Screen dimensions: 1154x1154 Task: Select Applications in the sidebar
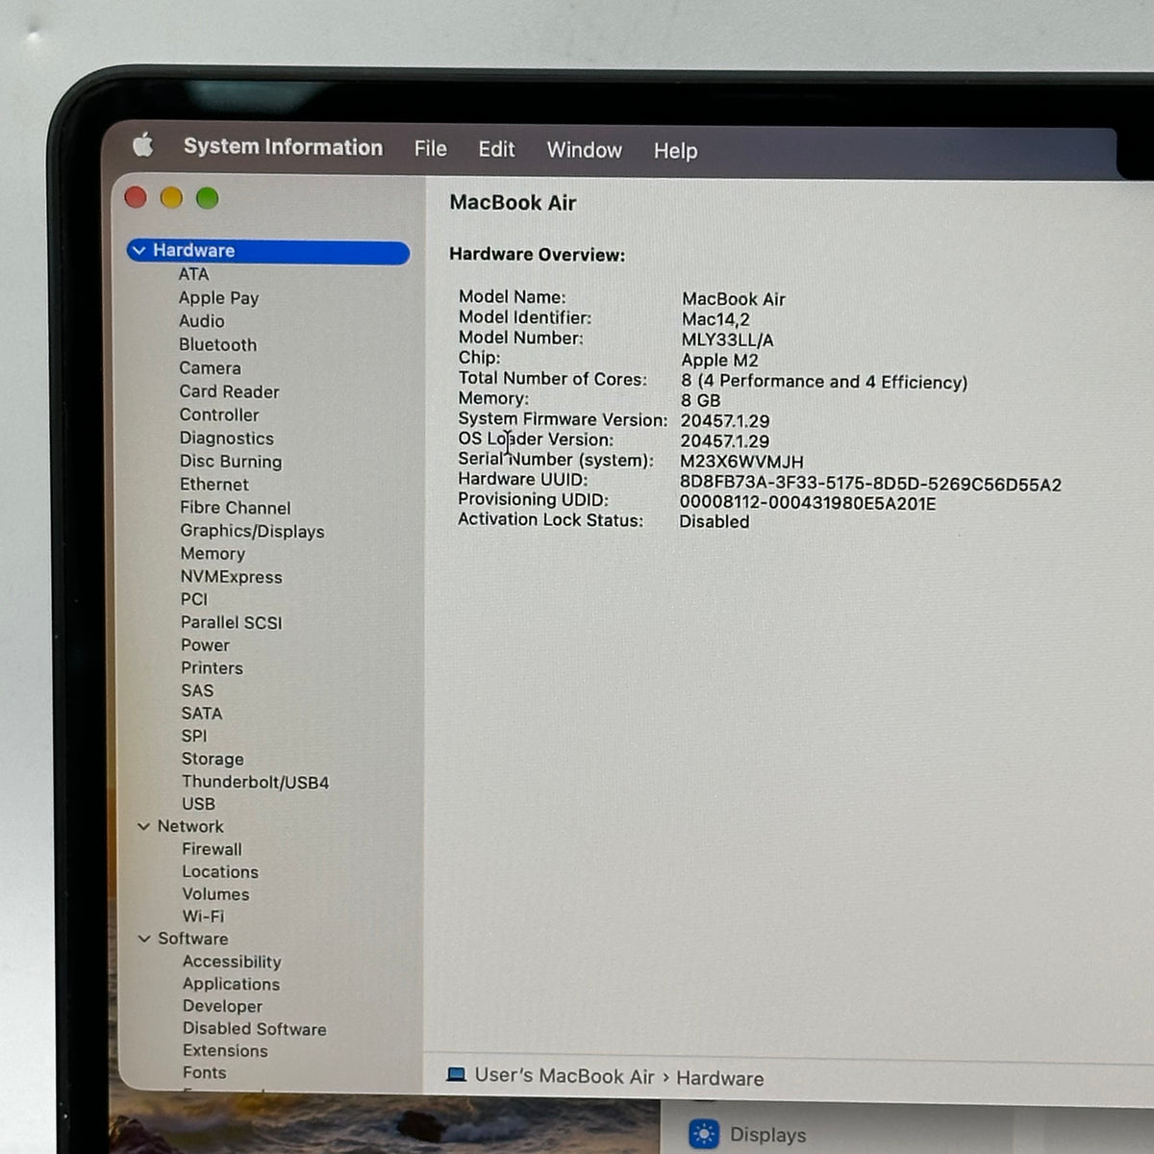(231, 984)
